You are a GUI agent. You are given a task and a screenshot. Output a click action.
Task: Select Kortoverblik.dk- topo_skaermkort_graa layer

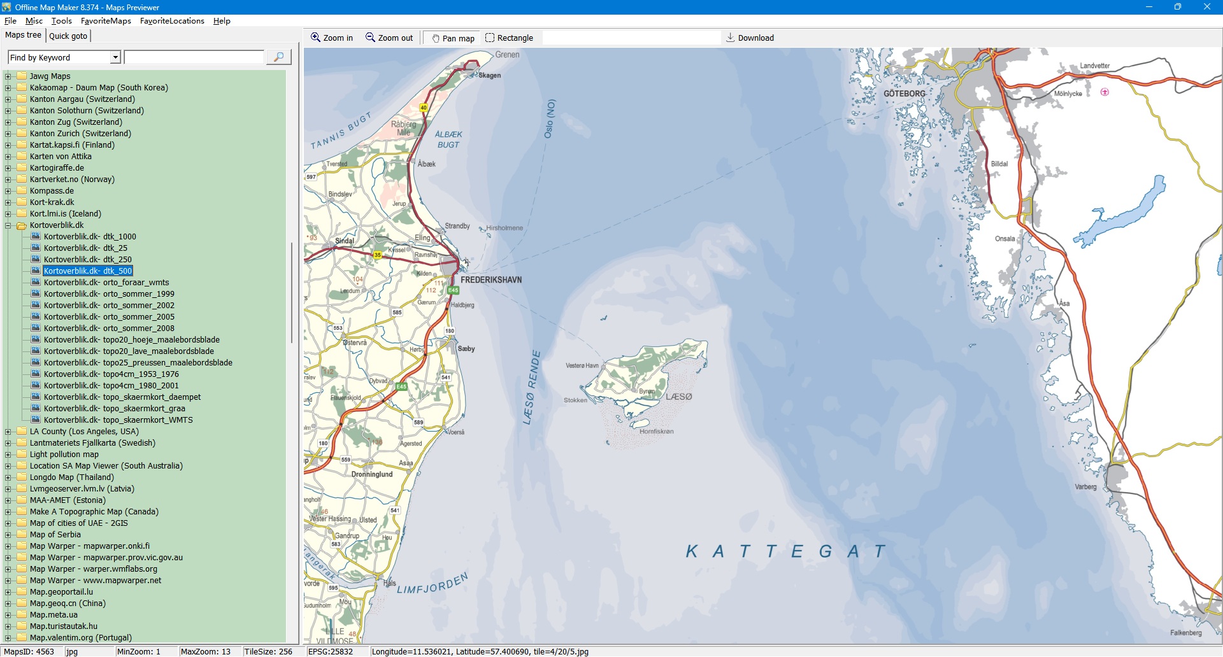pos(114,409)
